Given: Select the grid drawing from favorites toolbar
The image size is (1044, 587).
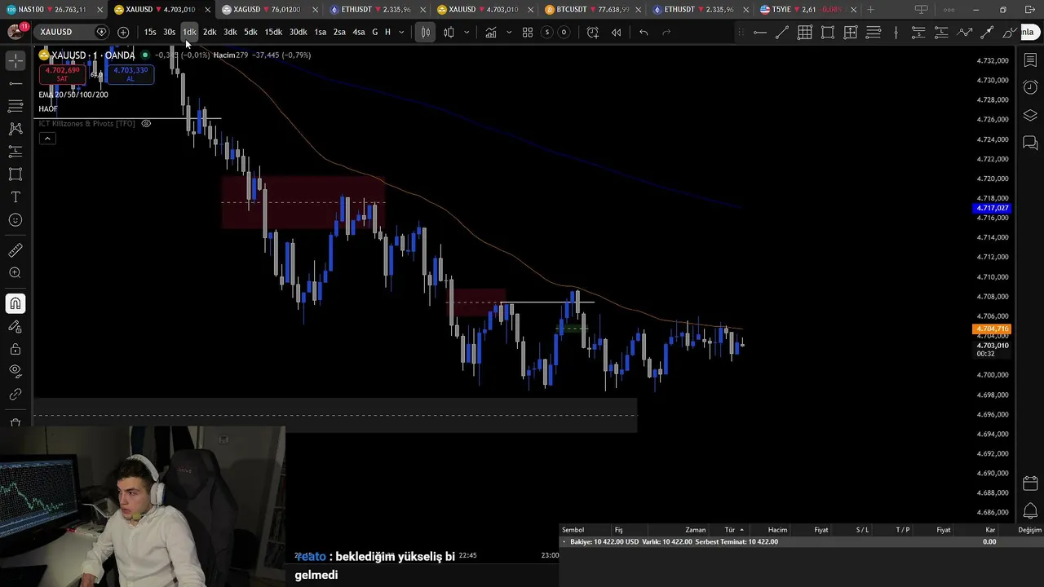Looking at the screenshot, I should coord(804,32).
